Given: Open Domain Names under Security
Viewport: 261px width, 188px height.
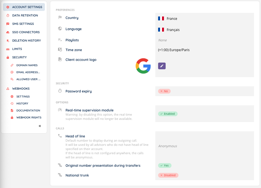Looking at the screenshot, I should tap(27, 65).
